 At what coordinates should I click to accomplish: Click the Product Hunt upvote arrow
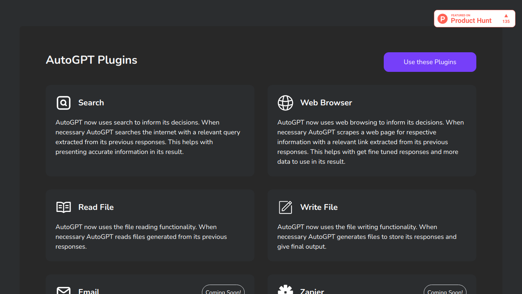click(506, 16)
